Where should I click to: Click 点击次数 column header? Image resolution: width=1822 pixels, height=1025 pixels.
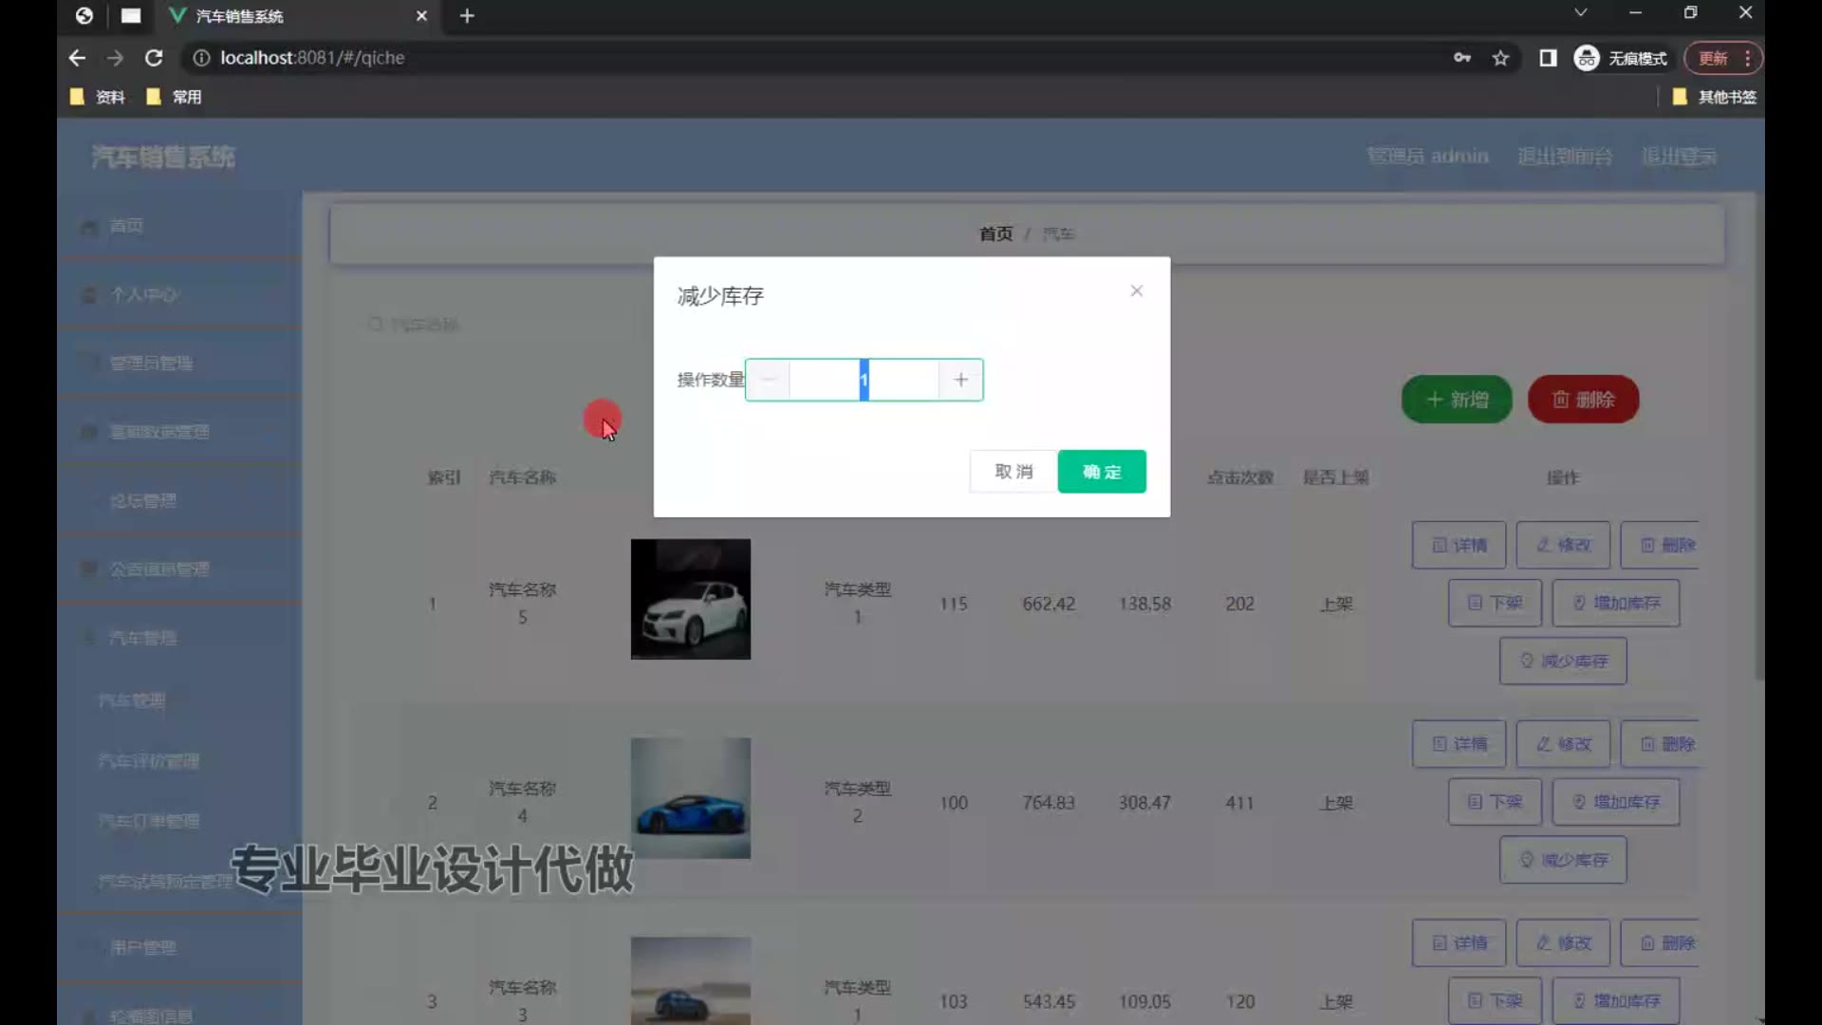tap(1239, 477)
